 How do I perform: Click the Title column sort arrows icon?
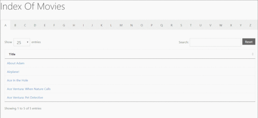tap(253, 54)
